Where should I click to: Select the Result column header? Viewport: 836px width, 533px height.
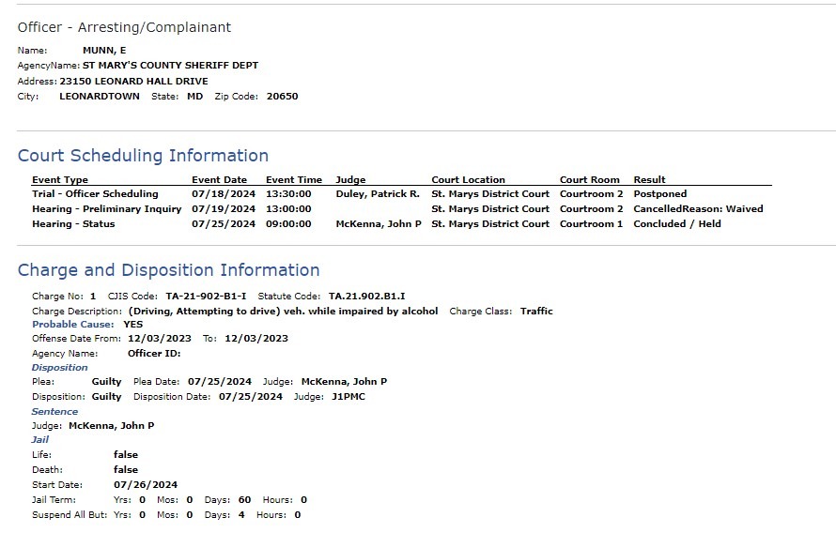coord(649,179)
